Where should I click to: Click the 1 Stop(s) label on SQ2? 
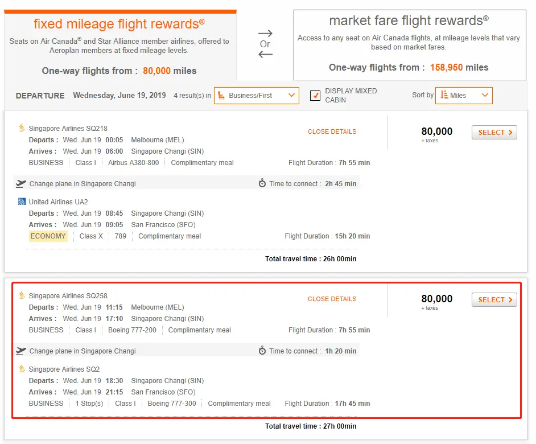(89, 404)
